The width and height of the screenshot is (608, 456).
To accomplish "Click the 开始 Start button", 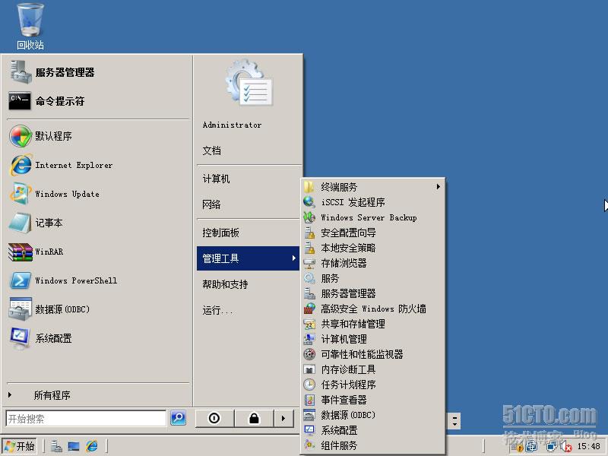I will [x=19, y=446].
